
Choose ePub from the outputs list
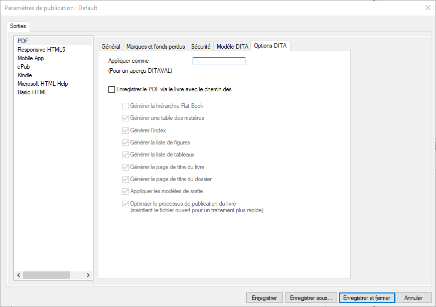tap(24, 67)
